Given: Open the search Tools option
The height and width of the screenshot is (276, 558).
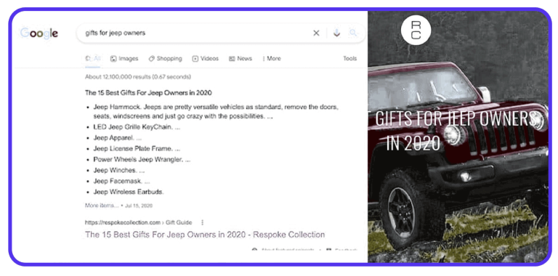Looking at the screenshot, I should [349, 59].
